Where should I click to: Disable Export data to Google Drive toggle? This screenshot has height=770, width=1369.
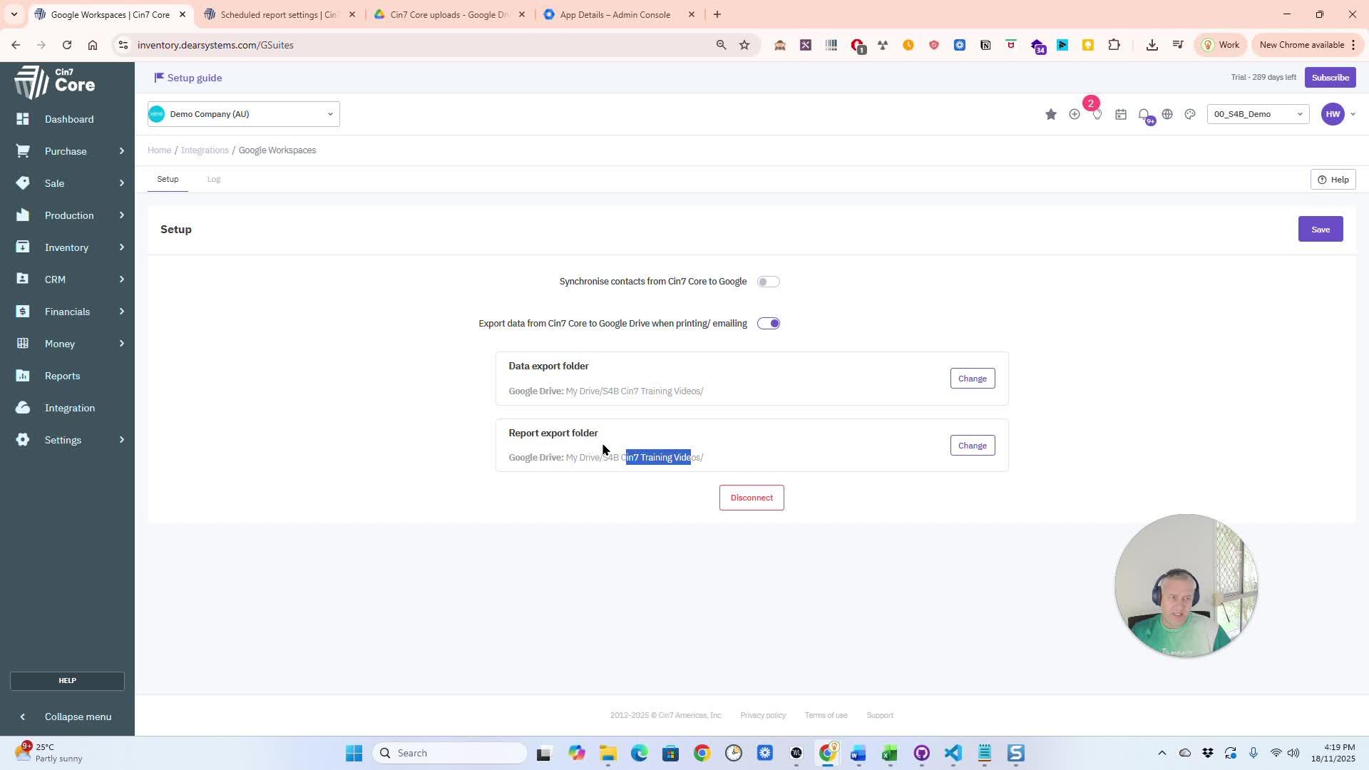768,324
